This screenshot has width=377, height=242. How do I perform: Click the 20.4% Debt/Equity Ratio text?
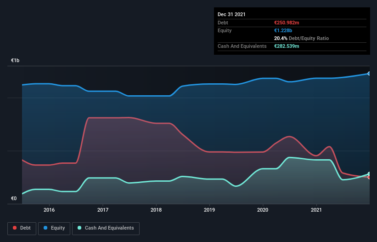pyautogui.click(x=301, y=38)
